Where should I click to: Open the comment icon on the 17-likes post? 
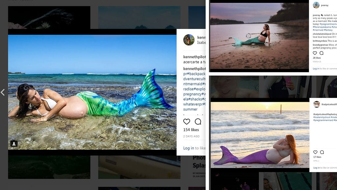point(322,152)
